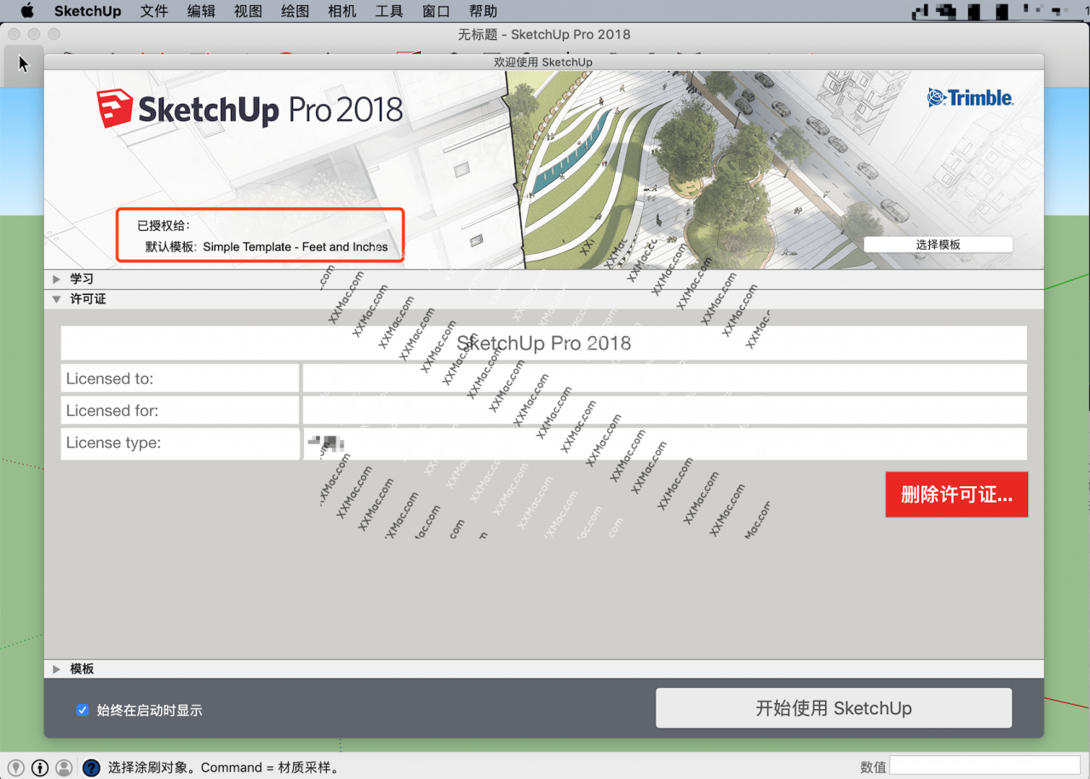This screenshot has width=1090, height=779.
Task: Open the 帮助 menu
Action: point(483,11)
